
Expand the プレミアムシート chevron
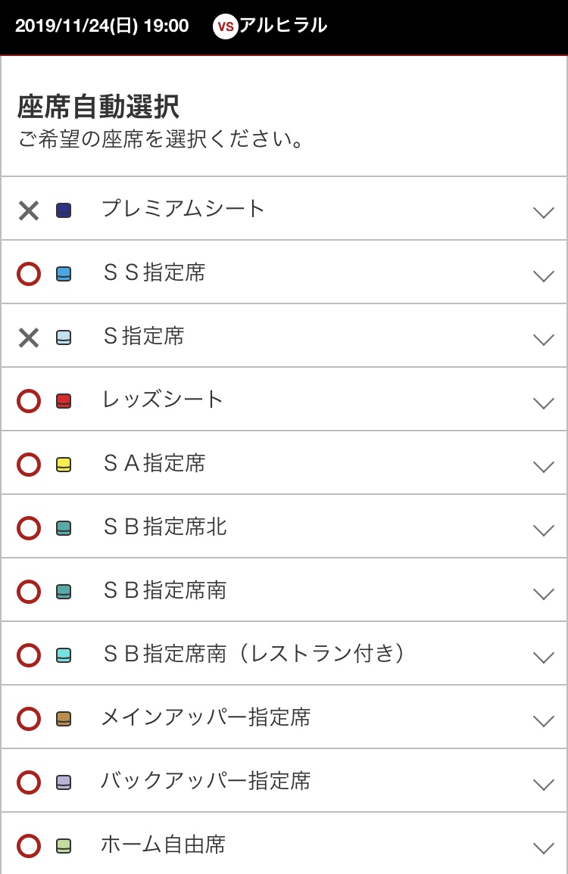pyautogui.click(x=544, y=212)
